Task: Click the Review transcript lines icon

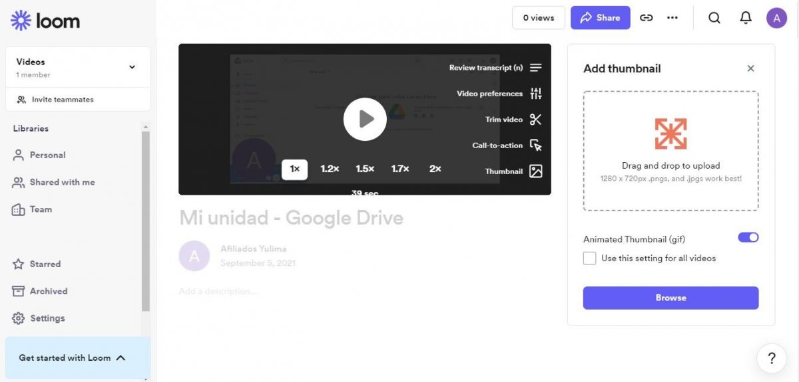Action: point(536,68)
